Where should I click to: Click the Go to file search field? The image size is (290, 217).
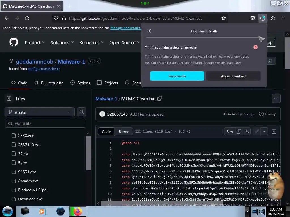click(45, 123)
